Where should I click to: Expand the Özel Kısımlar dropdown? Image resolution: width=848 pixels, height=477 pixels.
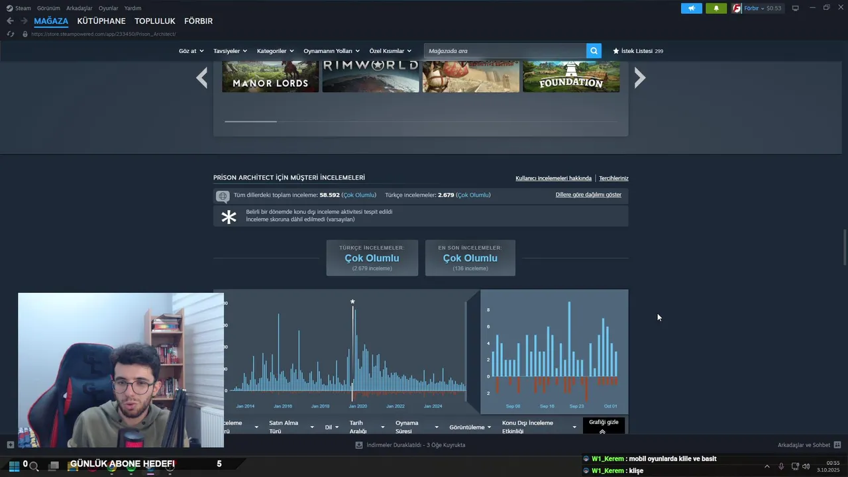[x=390, y=51]
